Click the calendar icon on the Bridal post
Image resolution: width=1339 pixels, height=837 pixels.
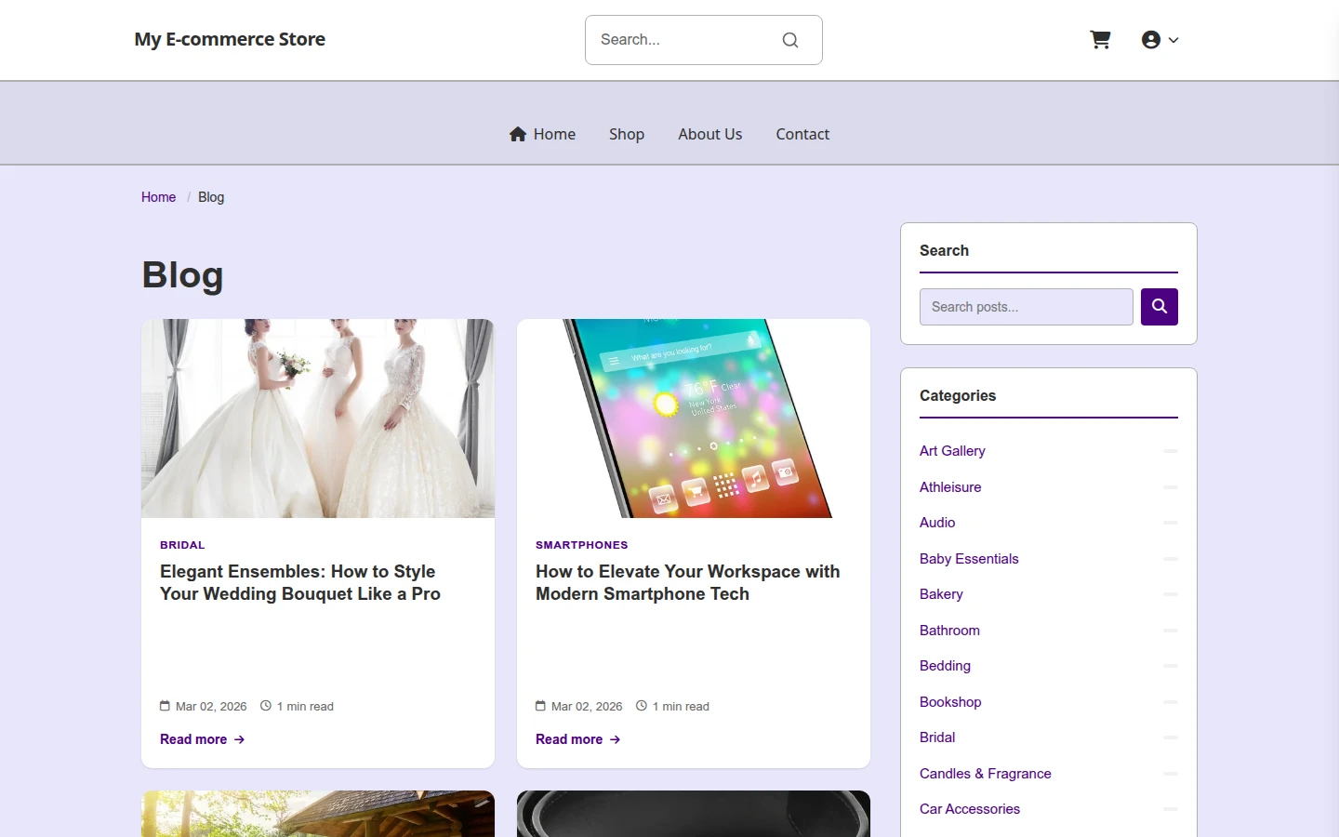click(x=165, y=706)
